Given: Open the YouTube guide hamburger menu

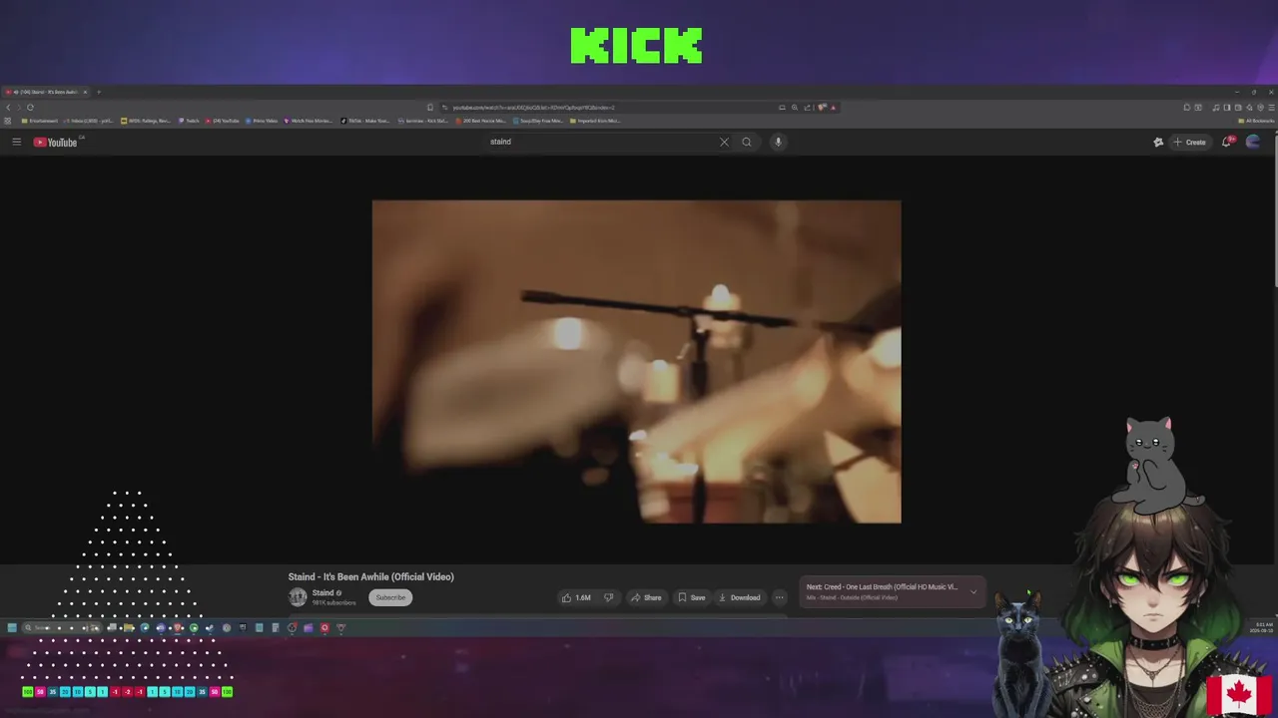Looking at the screenshot, I should coord(16,142).
